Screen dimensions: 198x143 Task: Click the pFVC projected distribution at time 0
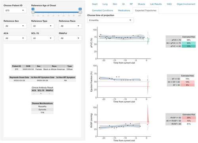pyautogui.click(x=148, y=39)
